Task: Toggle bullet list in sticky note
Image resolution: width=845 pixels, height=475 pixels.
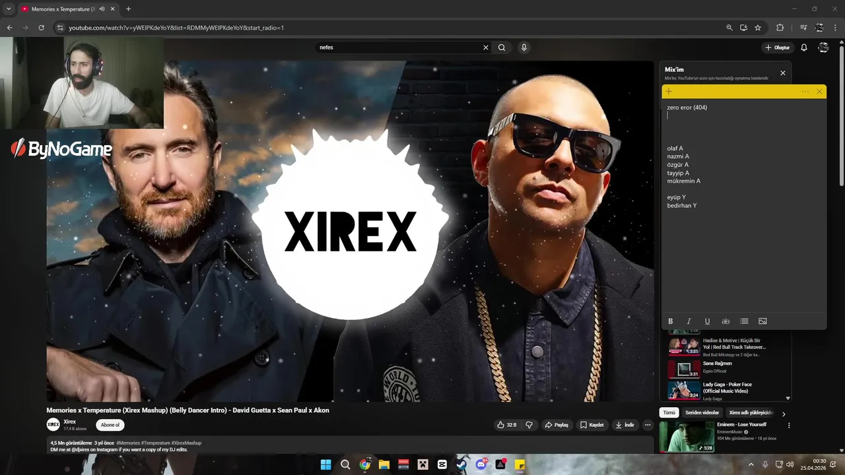Action: click(x=744, y=321)
